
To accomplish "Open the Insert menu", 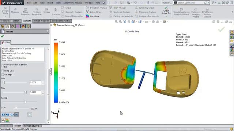I will pos(50,3).
